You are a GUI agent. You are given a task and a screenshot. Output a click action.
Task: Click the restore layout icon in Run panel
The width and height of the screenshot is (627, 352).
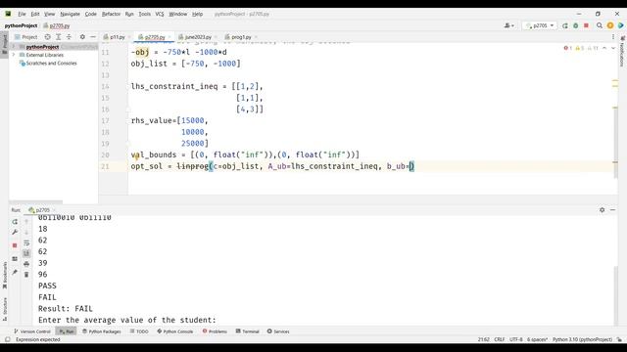[15, 259]
